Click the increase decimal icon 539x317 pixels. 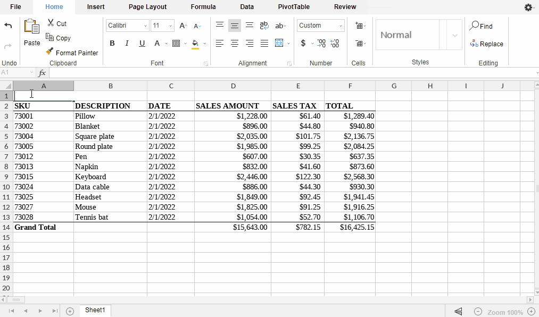(x=321, y=44)
